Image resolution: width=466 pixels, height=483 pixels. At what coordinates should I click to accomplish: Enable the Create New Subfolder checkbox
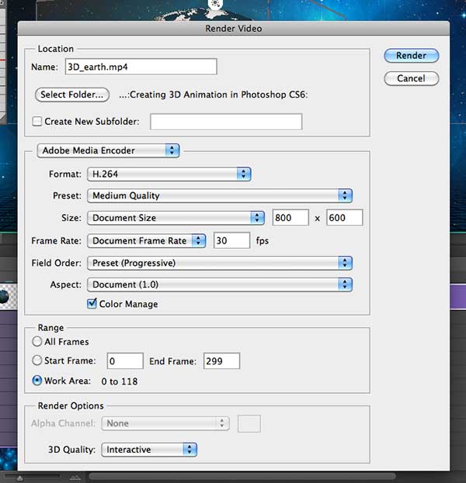(37, 121)
